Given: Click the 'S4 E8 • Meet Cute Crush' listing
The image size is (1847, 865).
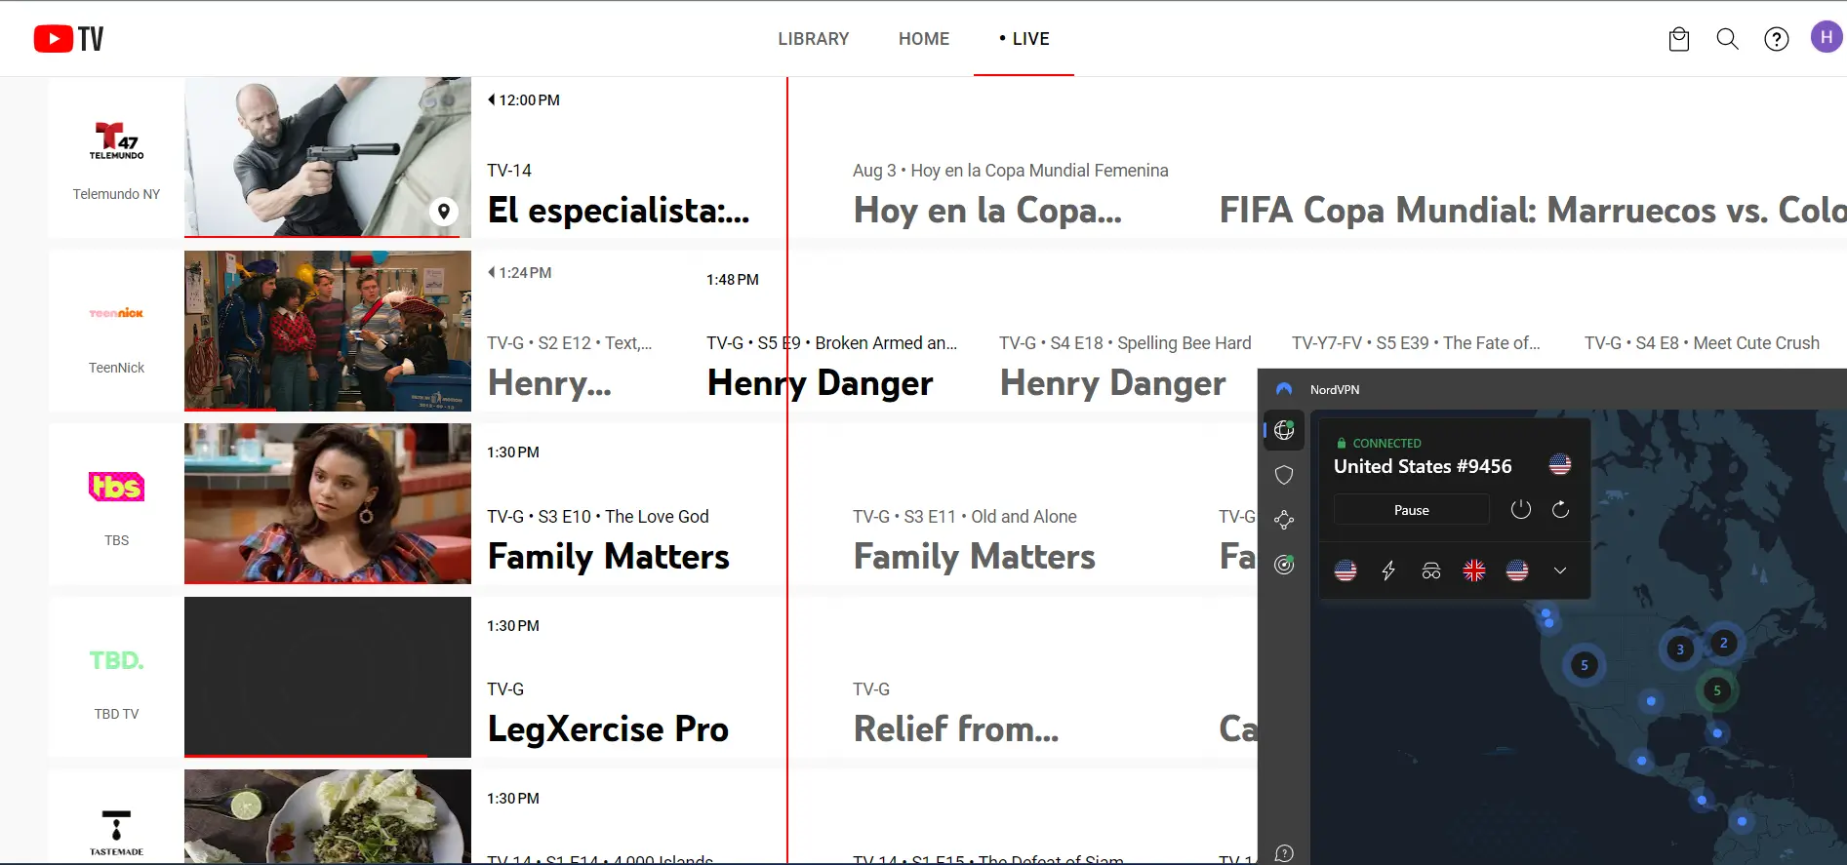Looking at the screenshot, I should (1702, 343).
